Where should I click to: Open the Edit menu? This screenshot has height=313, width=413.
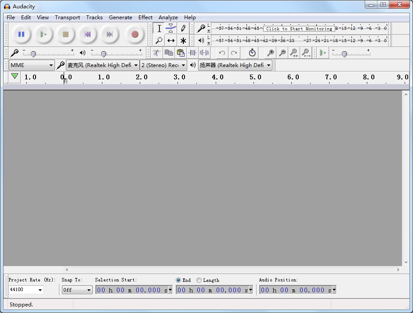[x=26, y=18]
